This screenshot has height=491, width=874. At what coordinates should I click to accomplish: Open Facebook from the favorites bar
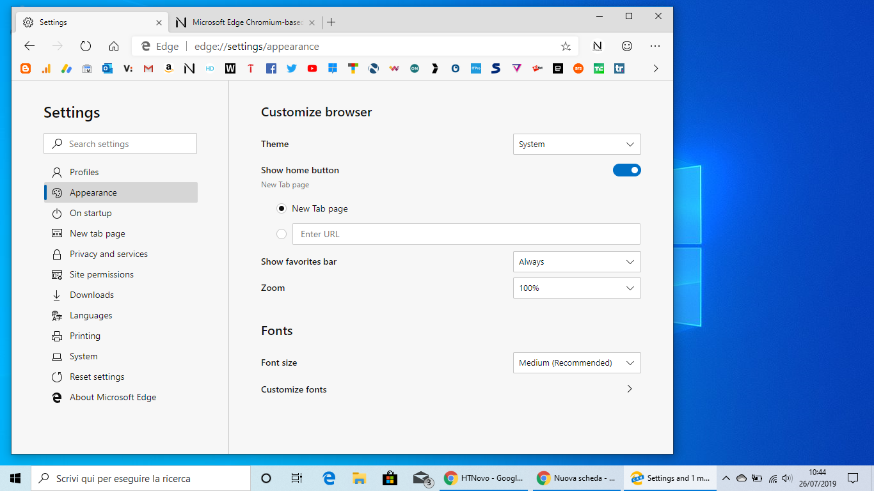pos(271,68)
